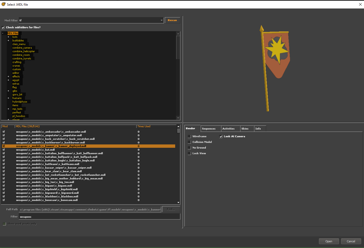The width and height of the screenshot is (364, 248).
Task: Open the Info tab
Action: tap(260, 128)
